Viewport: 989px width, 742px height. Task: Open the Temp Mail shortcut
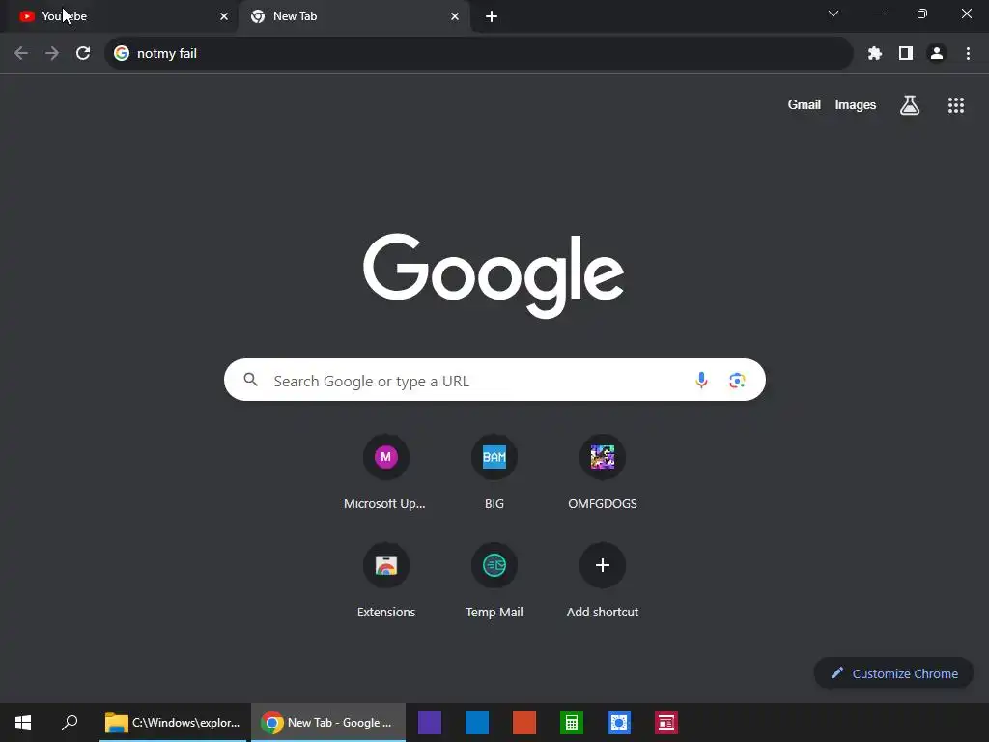click(x=494, y=581)
